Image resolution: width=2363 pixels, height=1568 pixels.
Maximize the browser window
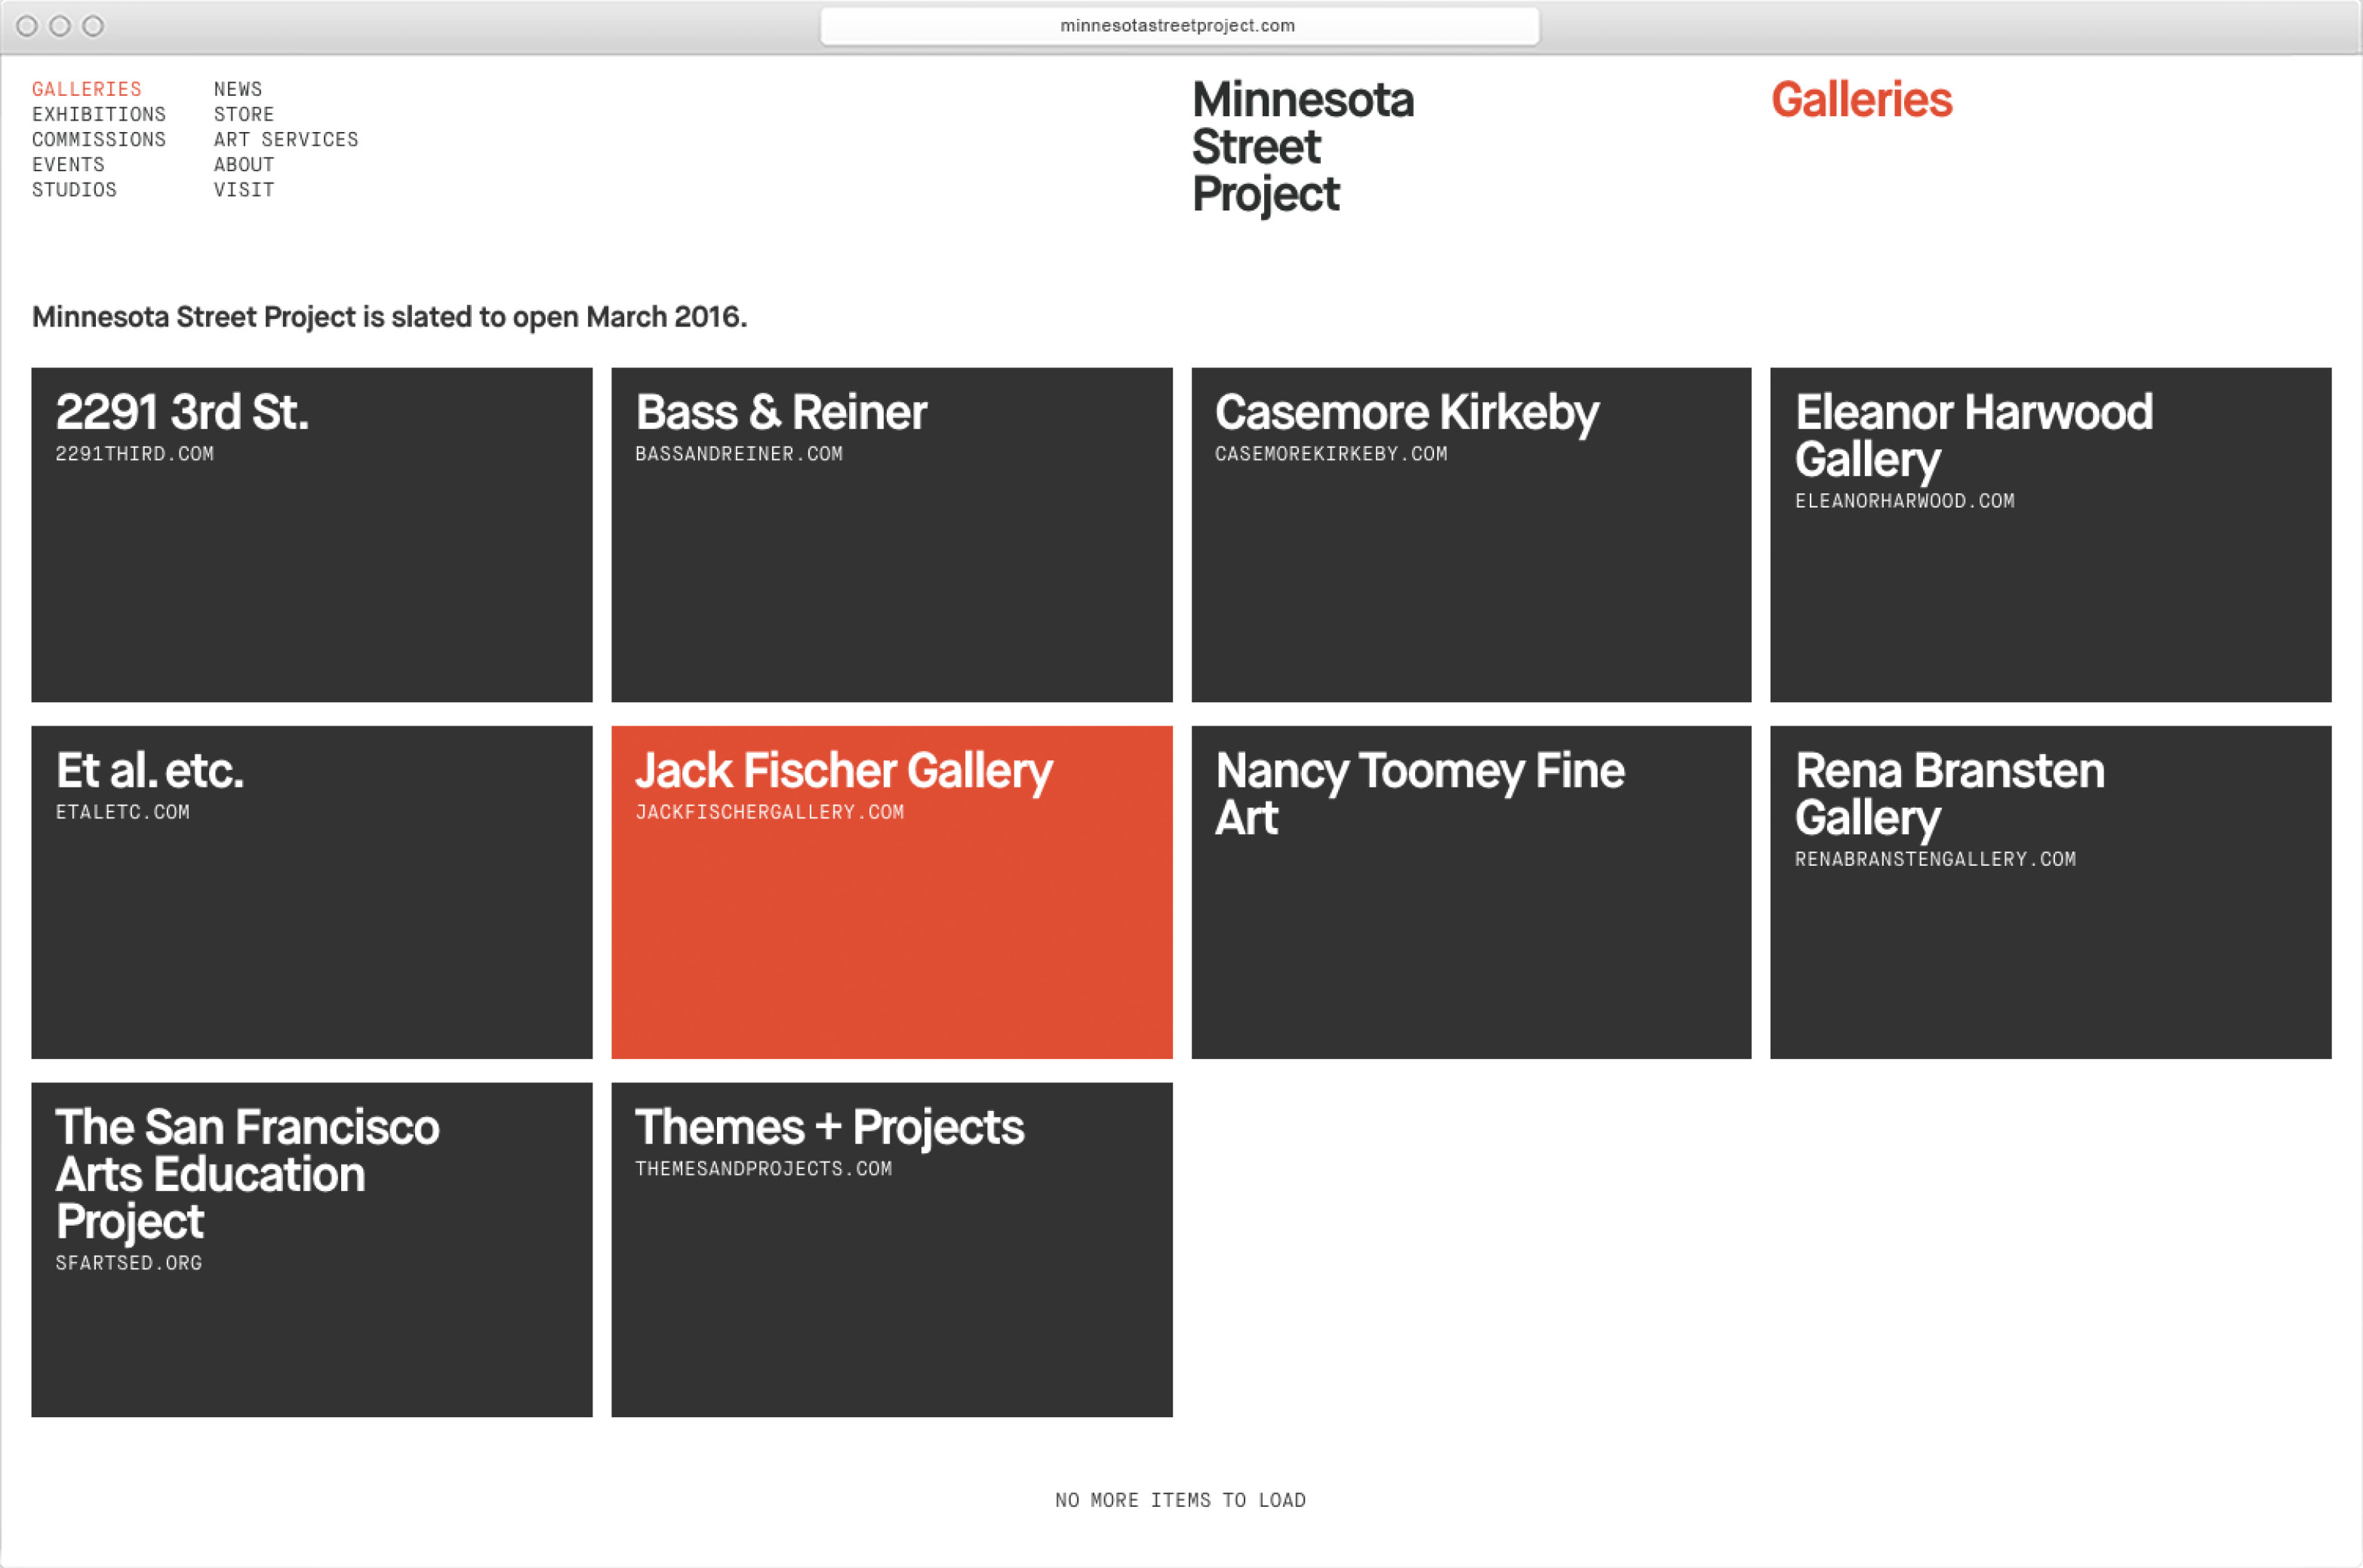(x=93, y=26)
